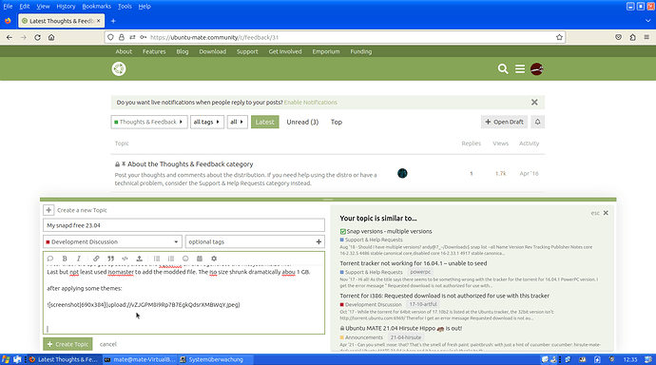Image resolution: width=656 pixels, height=365 pixels.
Task: Apply italic emphasis from composer toolbar
Action: point(79,259)
